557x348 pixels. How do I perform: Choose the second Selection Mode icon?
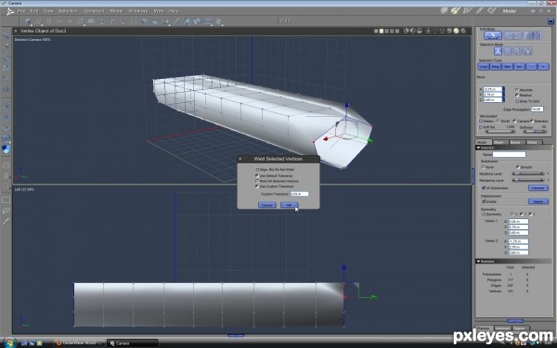[508, 51]
